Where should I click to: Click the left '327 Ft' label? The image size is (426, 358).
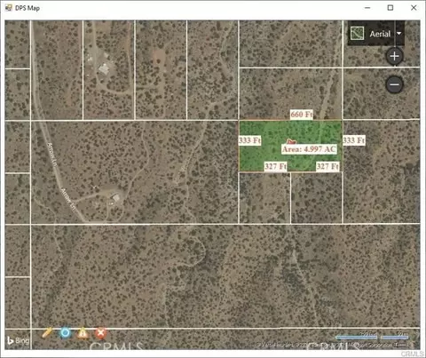[275, 166]
